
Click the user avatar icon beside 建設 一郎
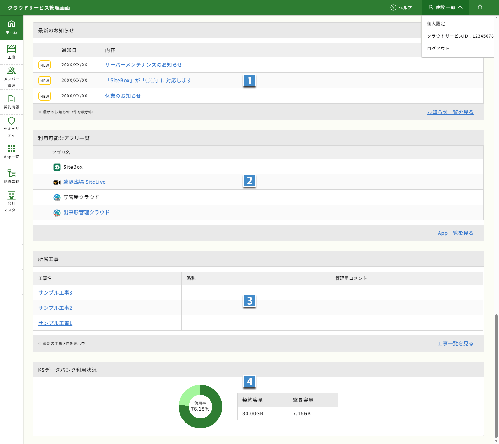coord(431,7)
